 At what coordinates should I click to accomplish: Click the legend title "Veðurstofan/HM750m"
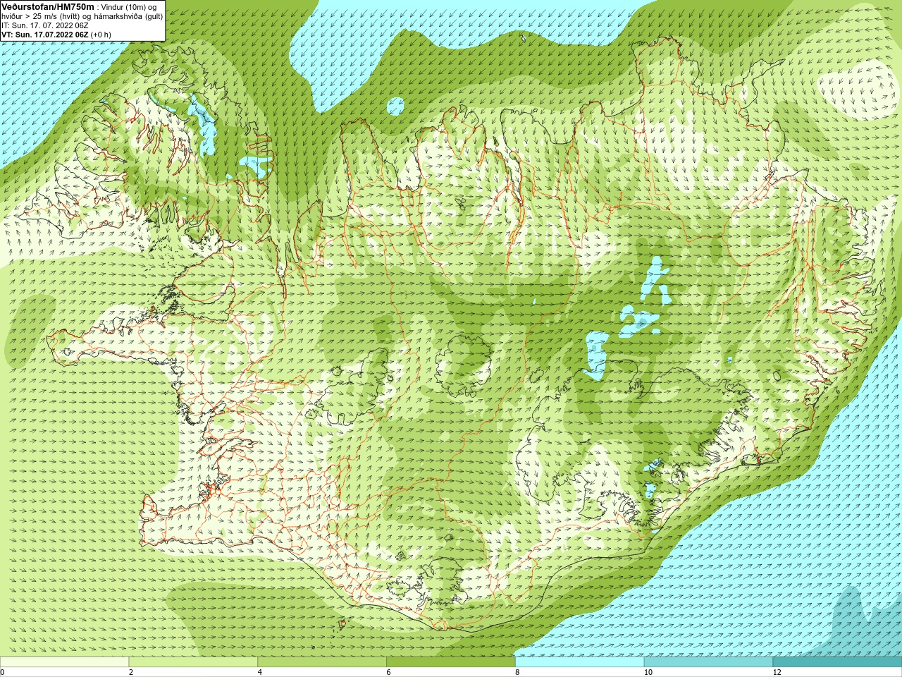48,7
